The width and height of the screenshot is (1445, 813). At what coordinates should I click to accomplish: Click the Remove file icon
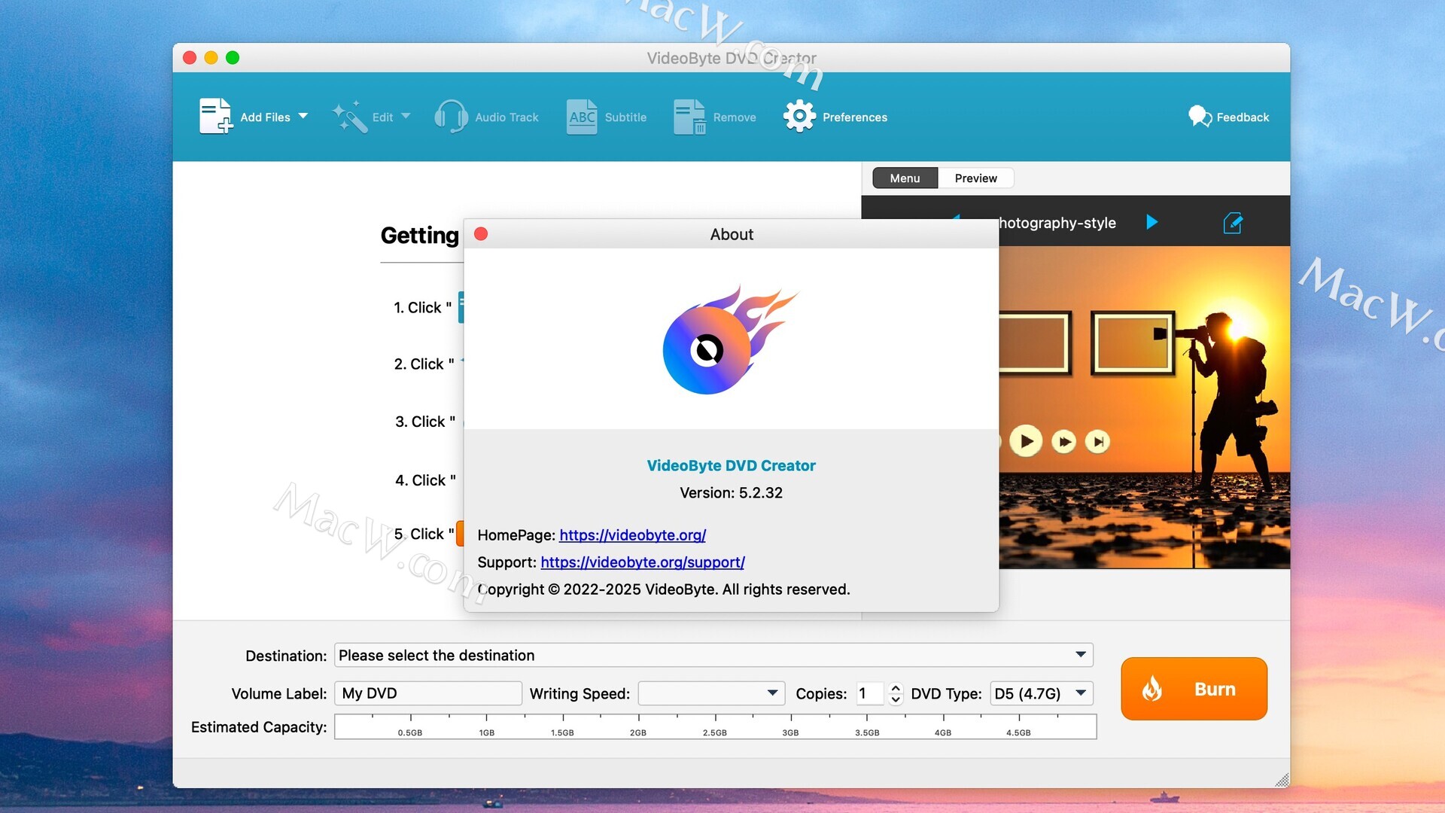(x=689, y=117)
